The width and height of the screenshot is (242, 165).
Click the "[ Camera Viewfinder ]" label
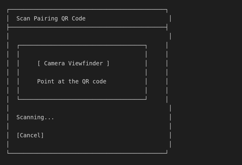73,64
